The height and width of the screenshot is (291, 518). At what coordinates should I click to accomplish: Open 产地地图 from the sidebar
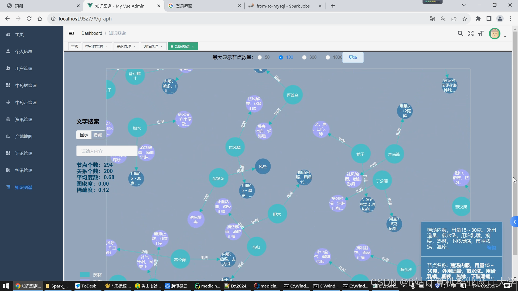pos(23,136)
